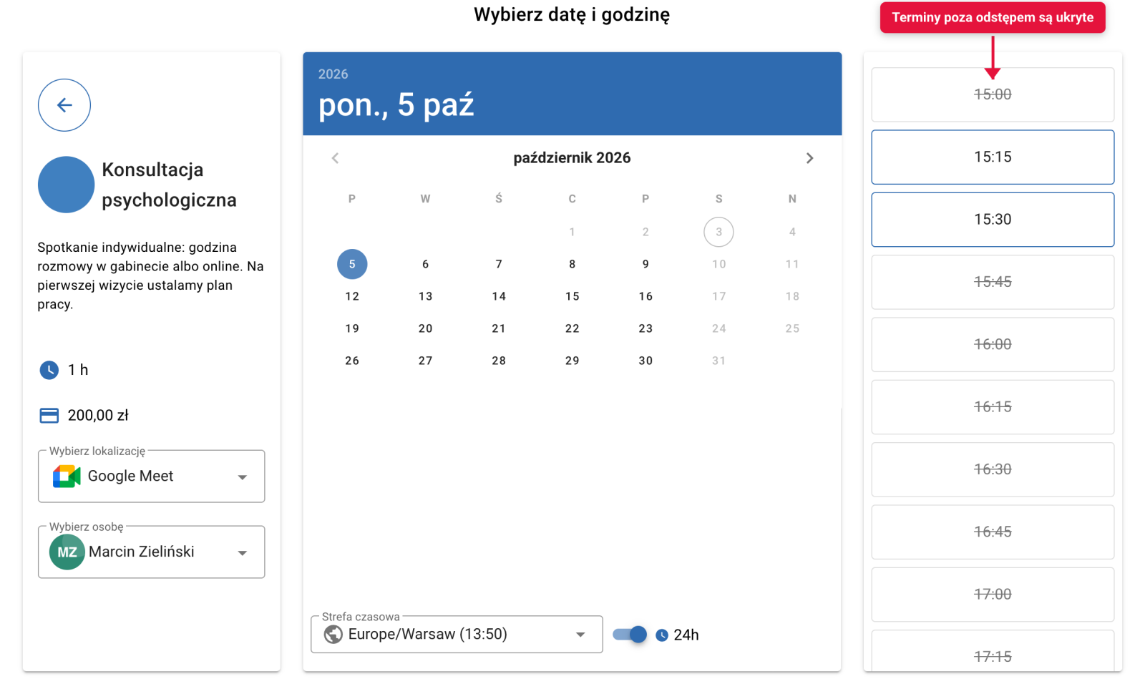Screen dimensions: 1145x694
Task: Click the crossed-out 16:45 slot
Action: (x=993, y=532)
